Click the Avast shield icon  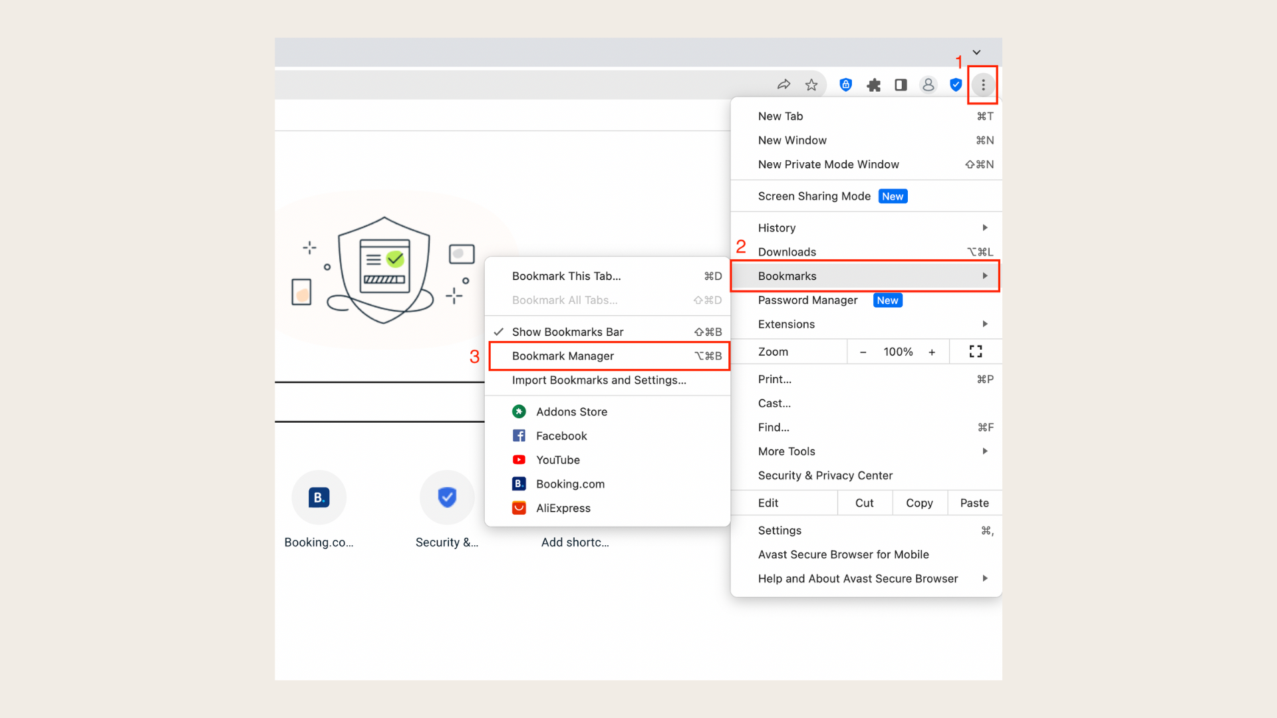click(x=956, y=85)
